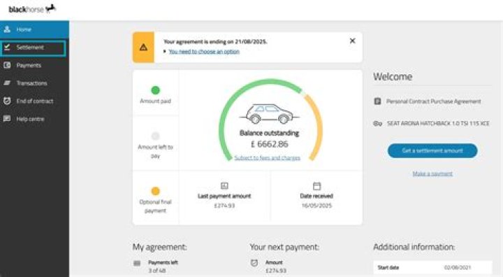The height and width of the screenshot is (277, 503).
Task: Click the next payment Amount clock icon
Action: click(x=254, y=263)
